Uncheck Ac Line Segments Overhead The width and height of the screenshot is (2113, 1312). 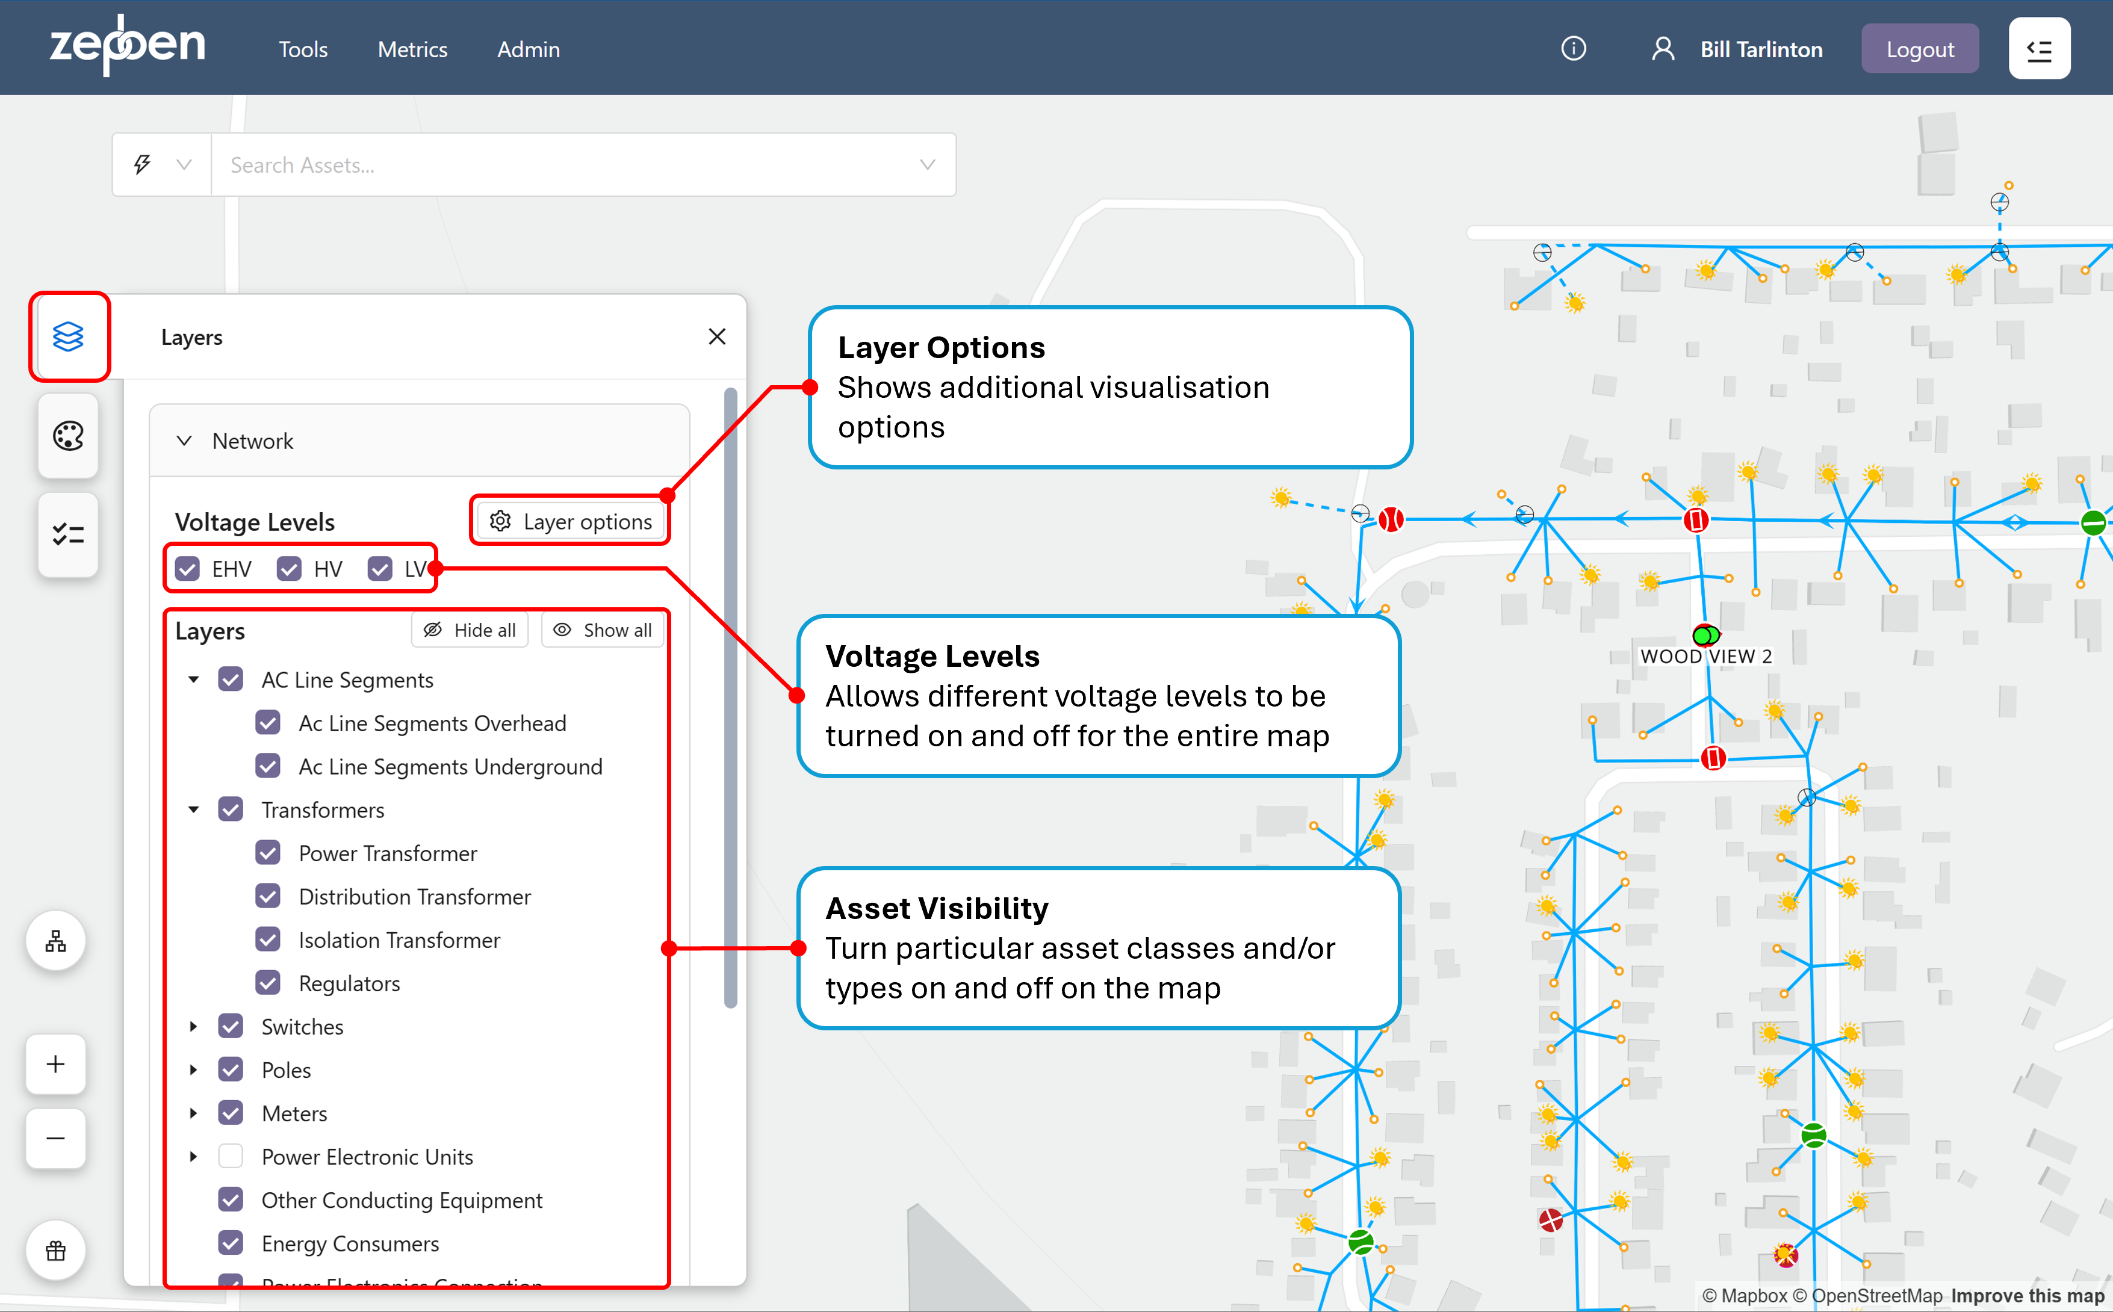268,723
